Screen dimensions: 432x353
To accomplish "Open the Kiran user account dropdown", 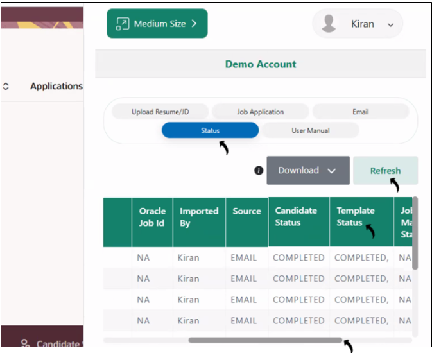I will click(390, 24).
